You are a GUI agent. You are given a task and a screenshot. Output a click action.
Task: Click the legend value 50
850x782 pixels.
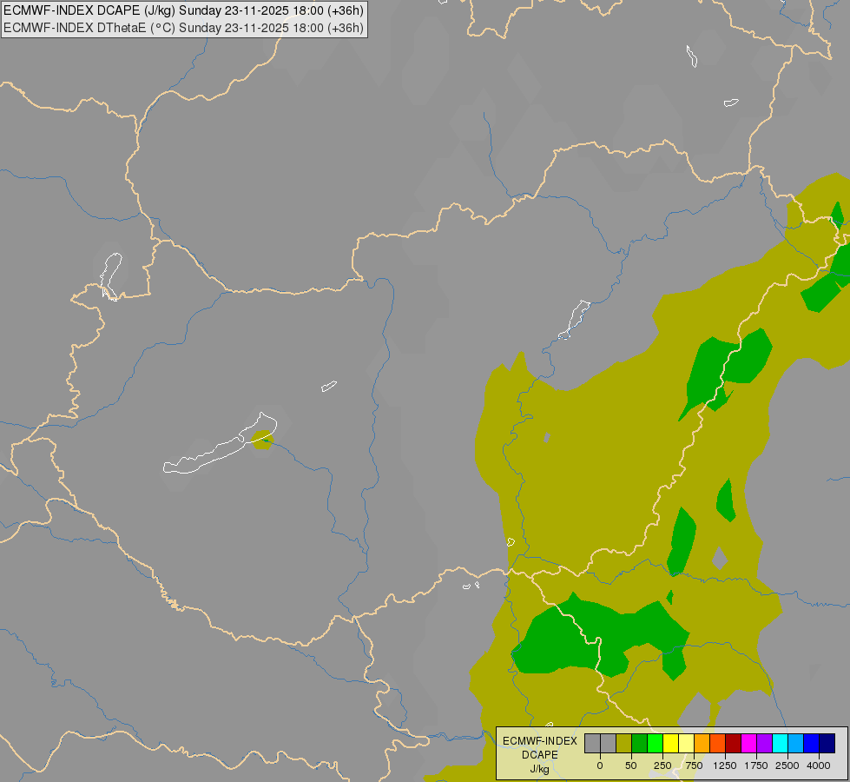[x=631, y=765]
